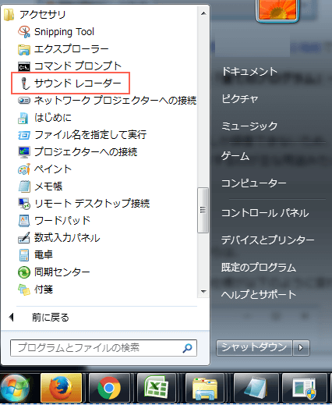Image resolution: width=332 pixels, height=405 pixels.
Task: Focus the プログラムとファイルの検索 field
Action: pos(104,348)
